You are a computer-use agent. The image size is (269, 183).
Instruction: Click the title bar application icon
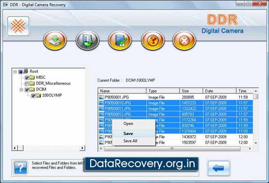tap(5, 4)
